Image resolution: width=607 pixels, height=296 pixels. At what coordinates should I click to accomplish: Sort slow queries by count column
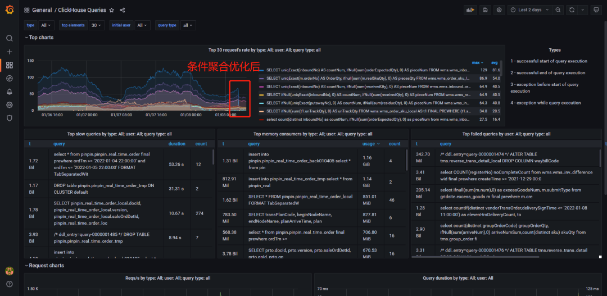click(x=201, y=144)
